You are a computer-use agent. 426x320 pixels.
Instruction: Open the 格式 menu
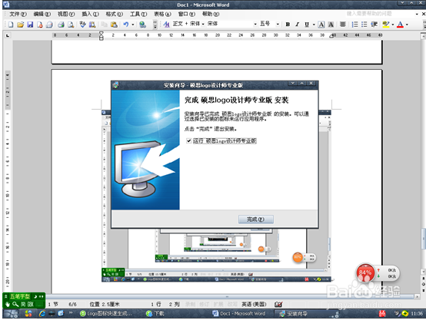(x=115, y=14)
